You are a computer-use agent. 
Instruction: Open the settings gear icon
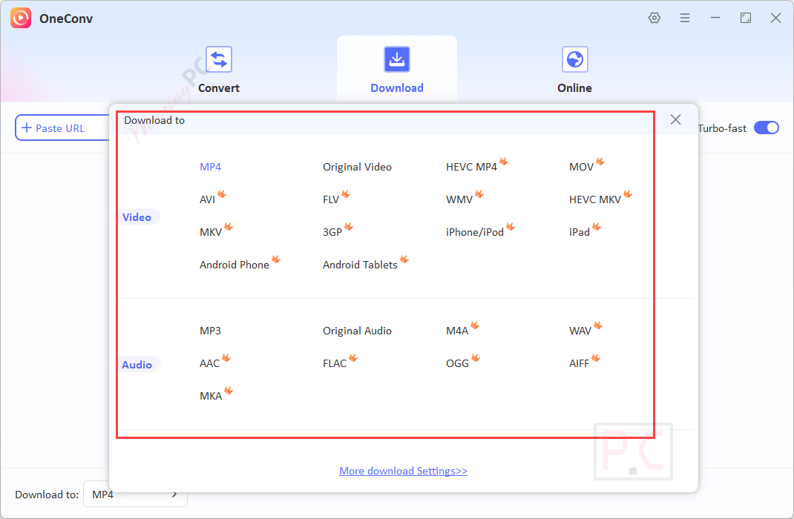click(654, 19)
